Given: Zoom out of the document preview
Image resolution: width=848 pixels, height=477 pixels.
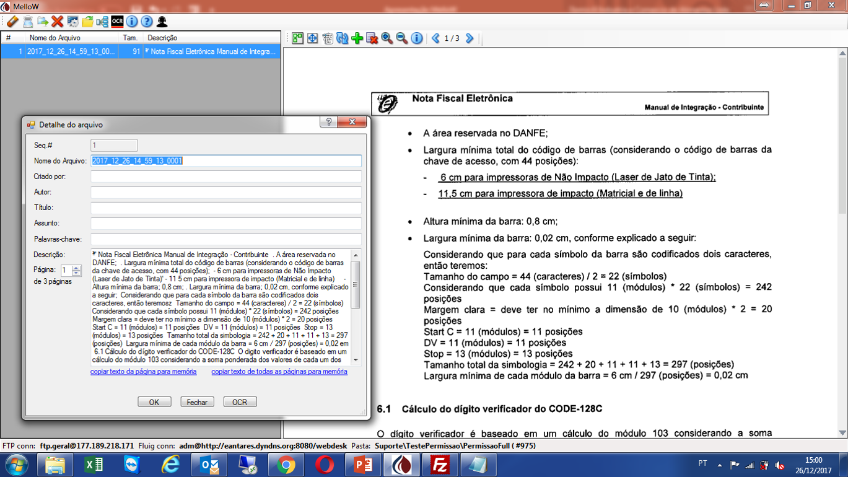Looking at the screenshot, I should [x=402, y=38].
